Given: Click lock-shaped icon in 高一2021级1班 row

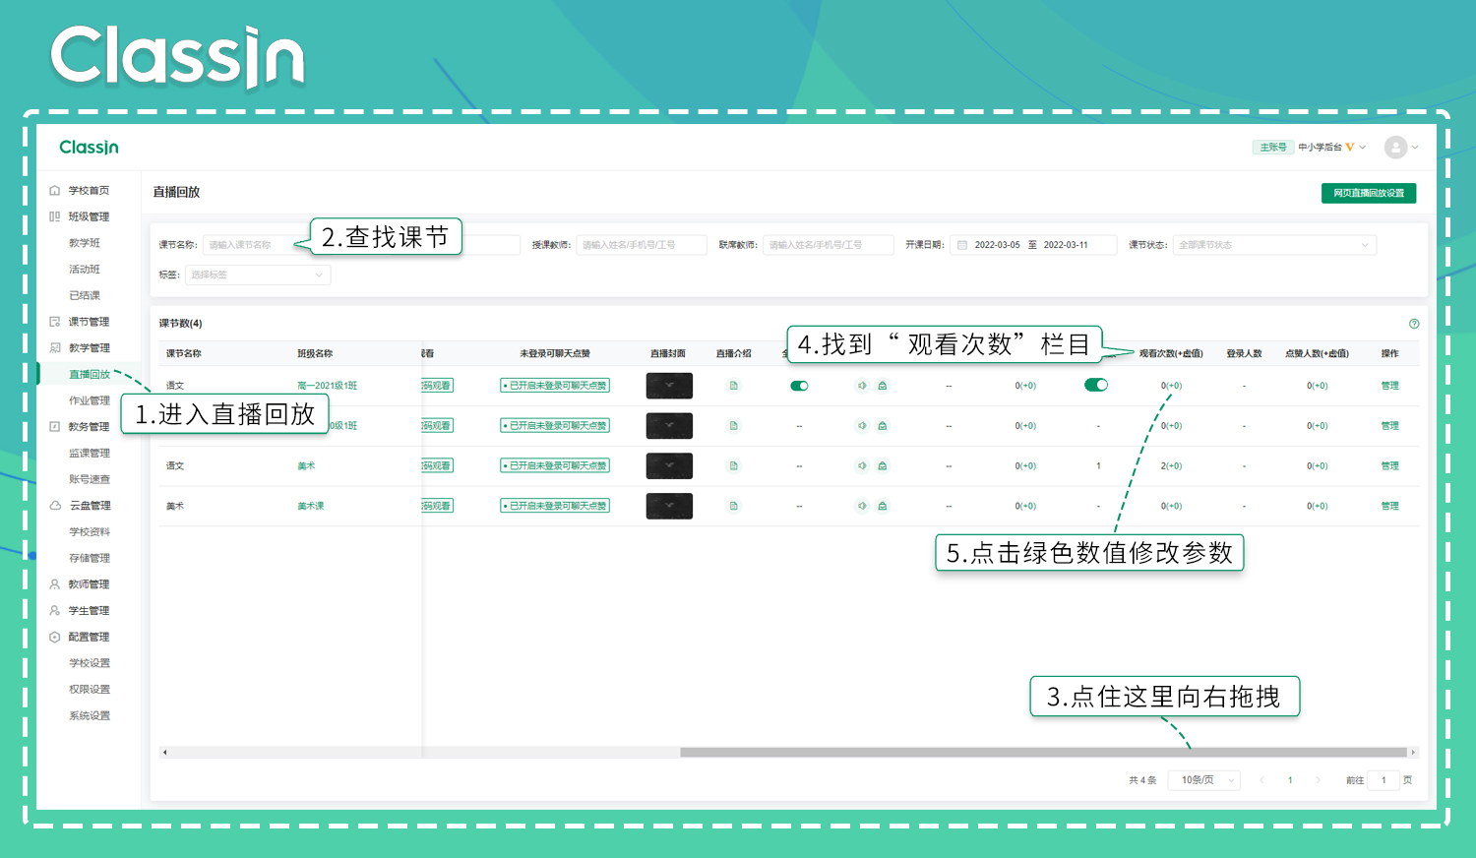Looking at the screenshot, I should 883,386.
